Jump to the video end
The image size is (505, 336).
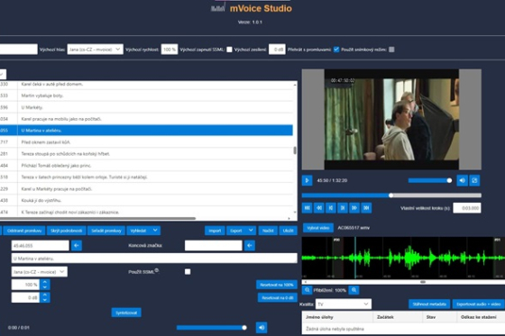point(366,208)
